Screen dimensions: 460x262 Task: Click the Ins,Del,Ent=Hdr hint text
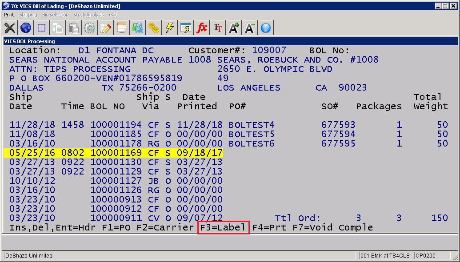(x=52, y=228)
